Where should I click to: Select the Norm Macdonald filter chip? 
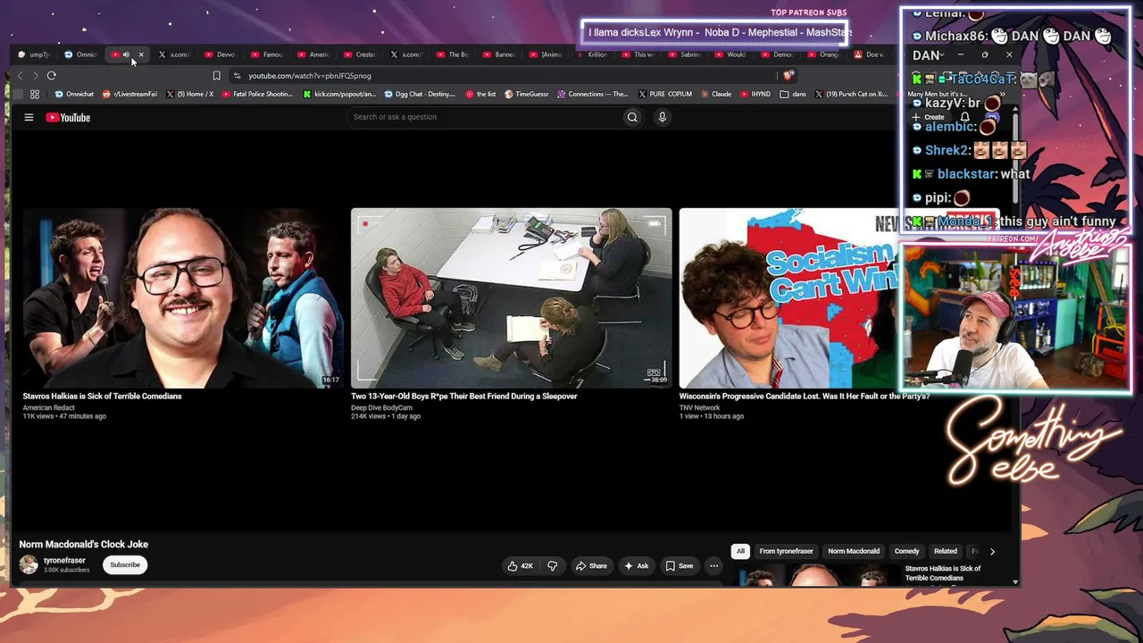854,552
